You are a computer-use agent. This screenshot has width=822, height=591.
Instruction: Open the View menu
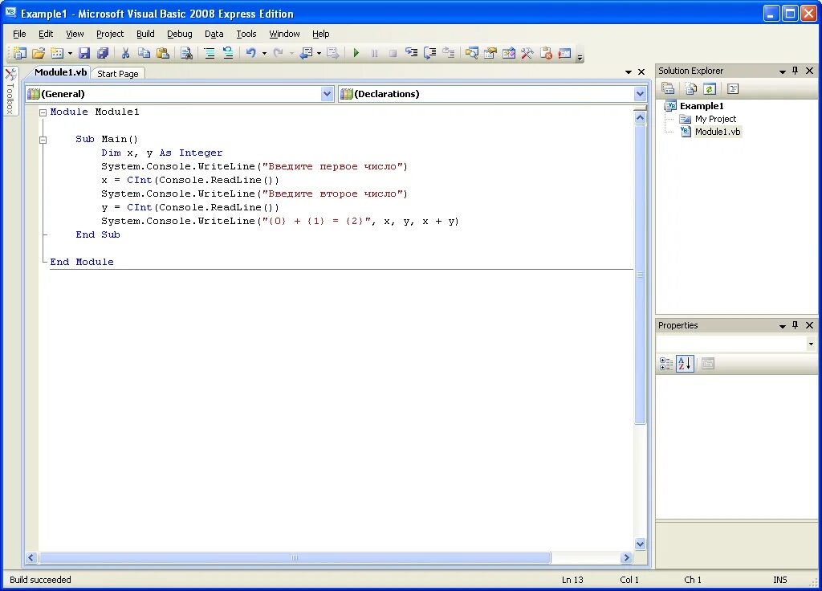point(75,34)
